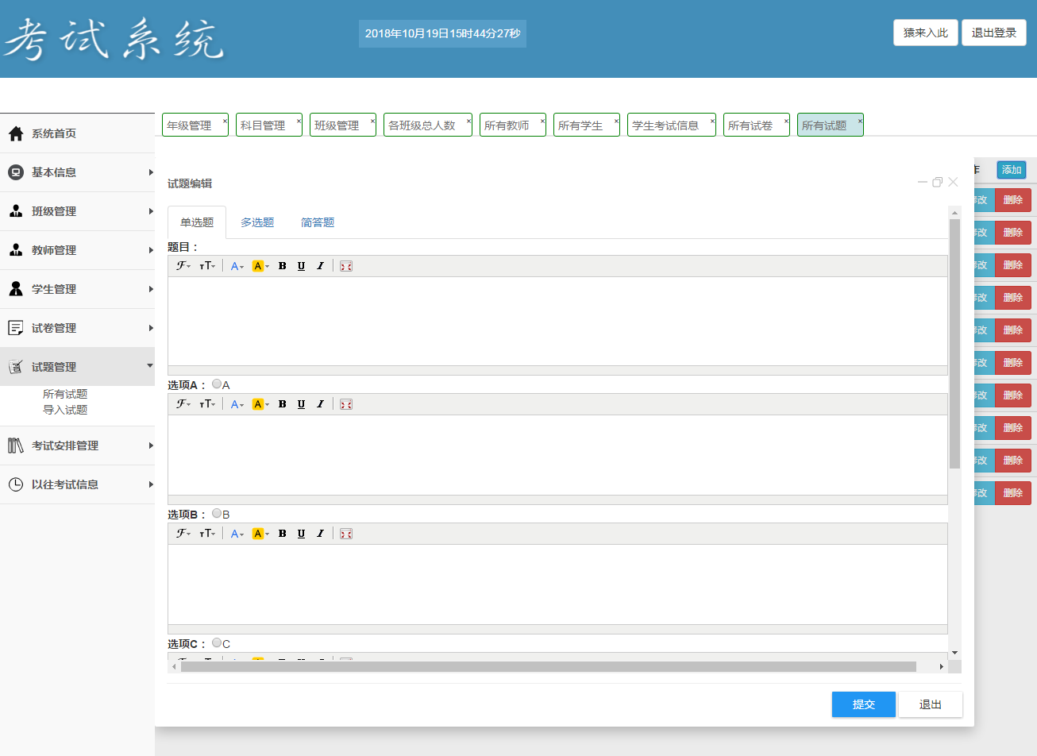Select radio button A as correct answer
The width and height of the screenshot is (1037, 756).
tap(217, 384)
